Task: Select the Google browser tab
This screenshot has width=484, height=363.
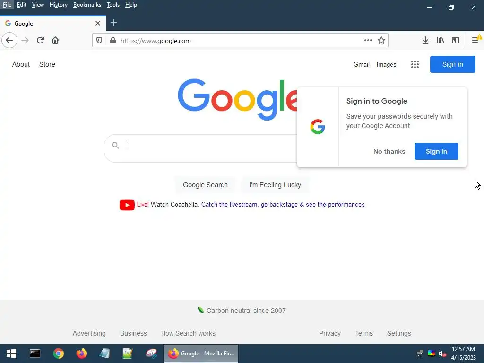Action: pos(53,23)
